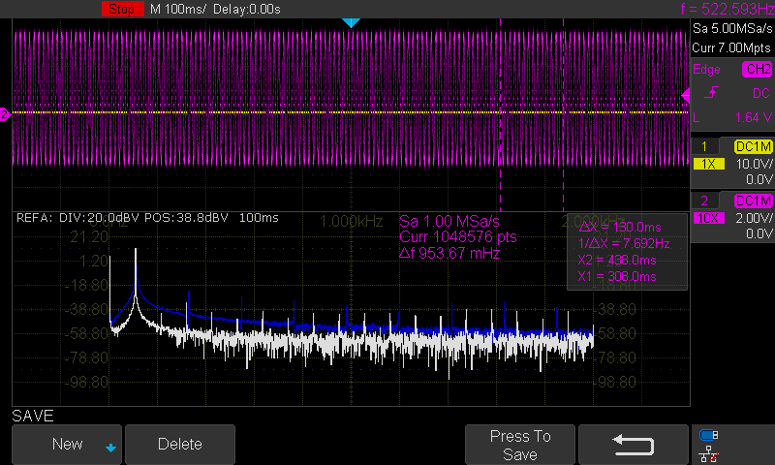
Task: Click the Sa 1.00 MSa/s FFT text
Action: click(x=449, y=222)
